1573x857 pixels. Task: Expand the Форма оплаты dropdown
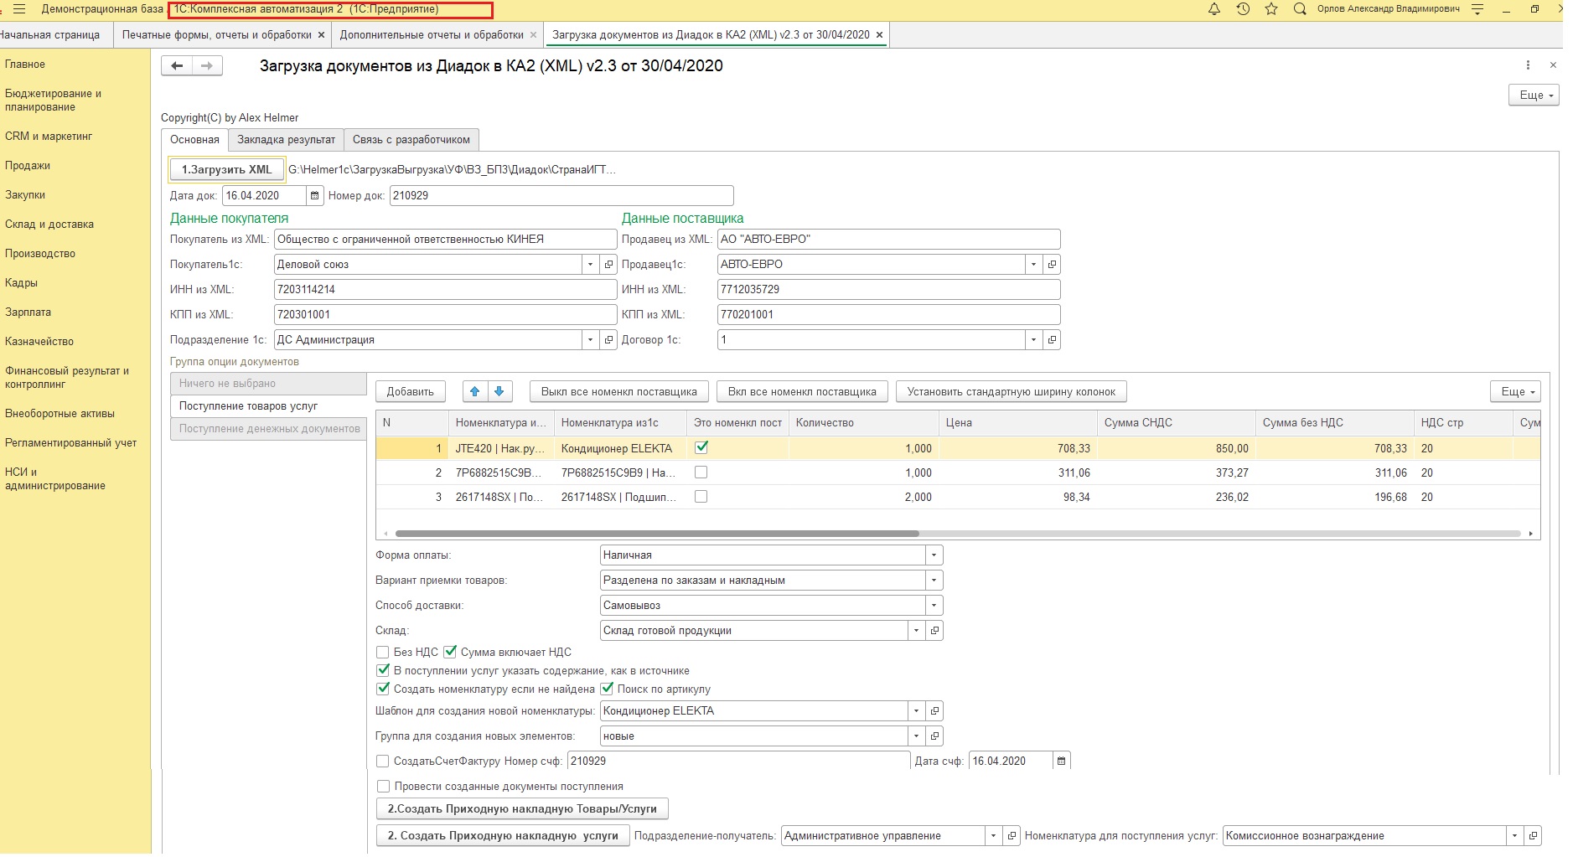(934, 555)
